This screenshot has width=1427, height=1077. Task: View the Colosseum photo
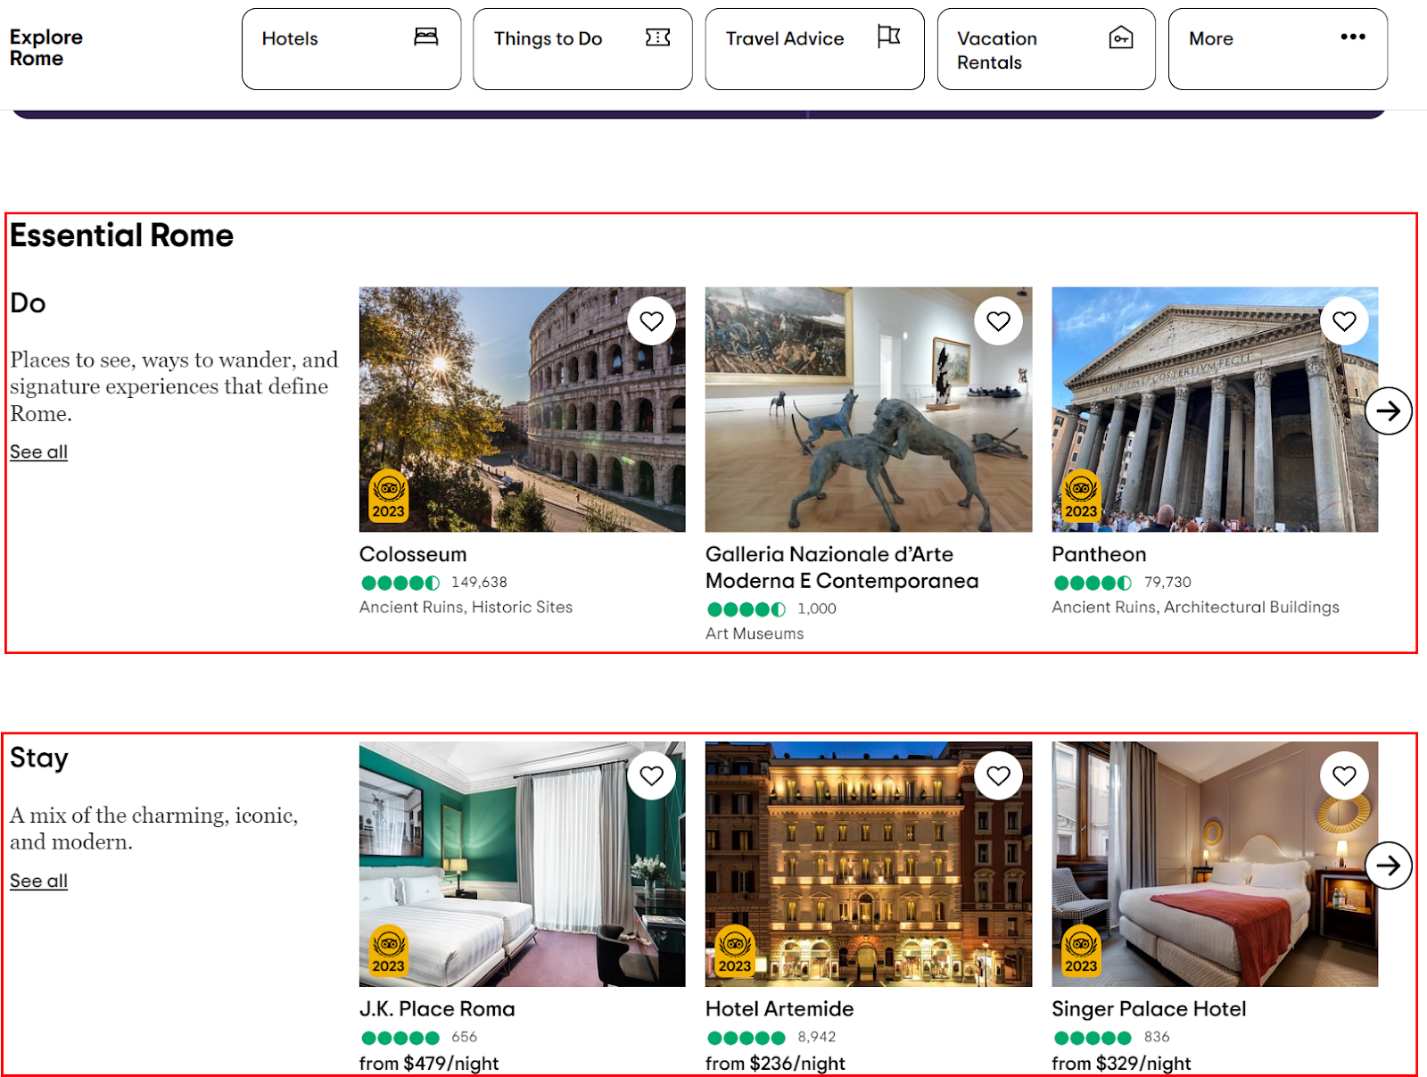[x=523, y=410]
